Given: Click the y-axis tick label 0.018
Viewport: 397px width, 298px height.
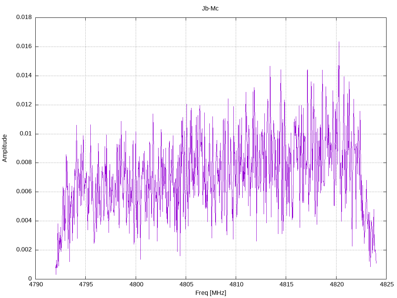Looking at the screenshot, I should [24, 17].
